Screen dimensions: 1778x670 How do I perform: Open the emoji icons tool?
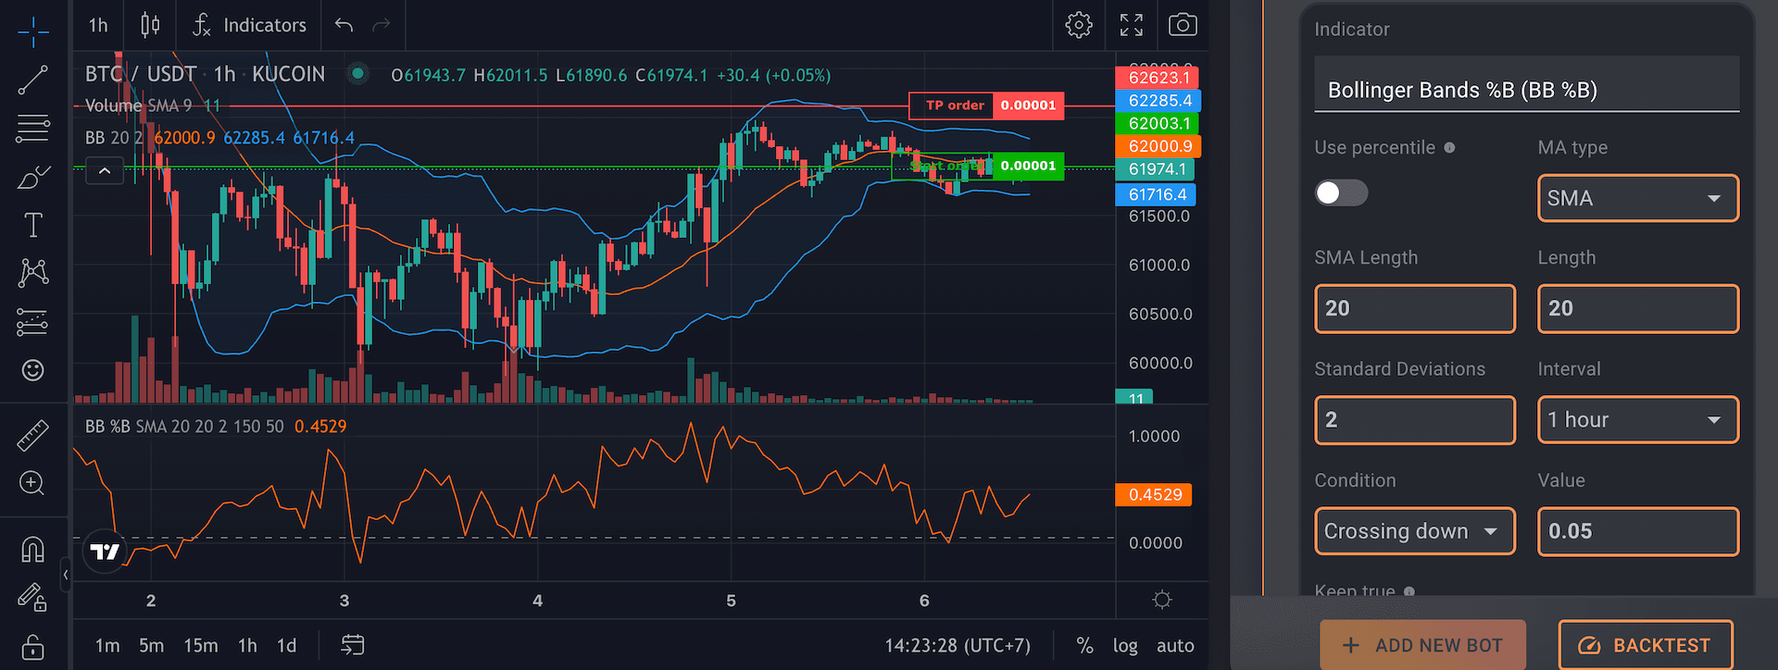tap(32, 370)
